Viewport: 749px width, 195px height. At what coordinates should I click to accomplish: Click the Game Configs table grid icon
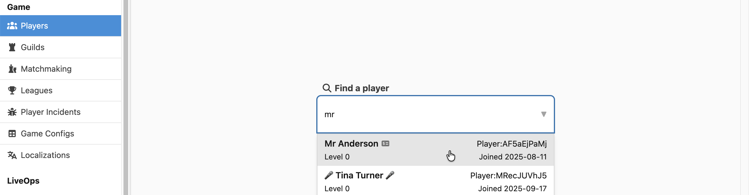[12, 133]
